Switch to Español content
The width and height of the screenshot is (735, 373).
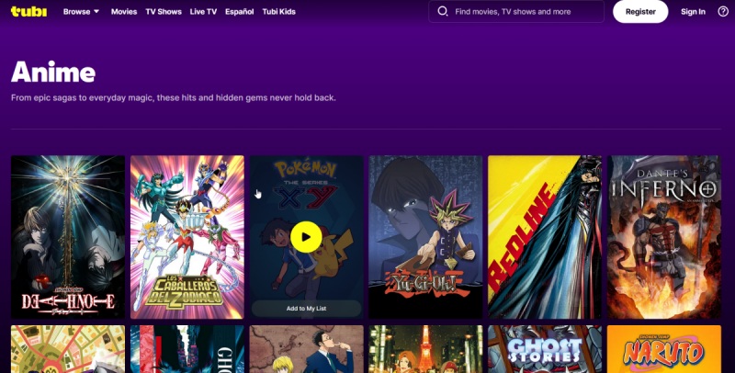click(x=239, y=12)
